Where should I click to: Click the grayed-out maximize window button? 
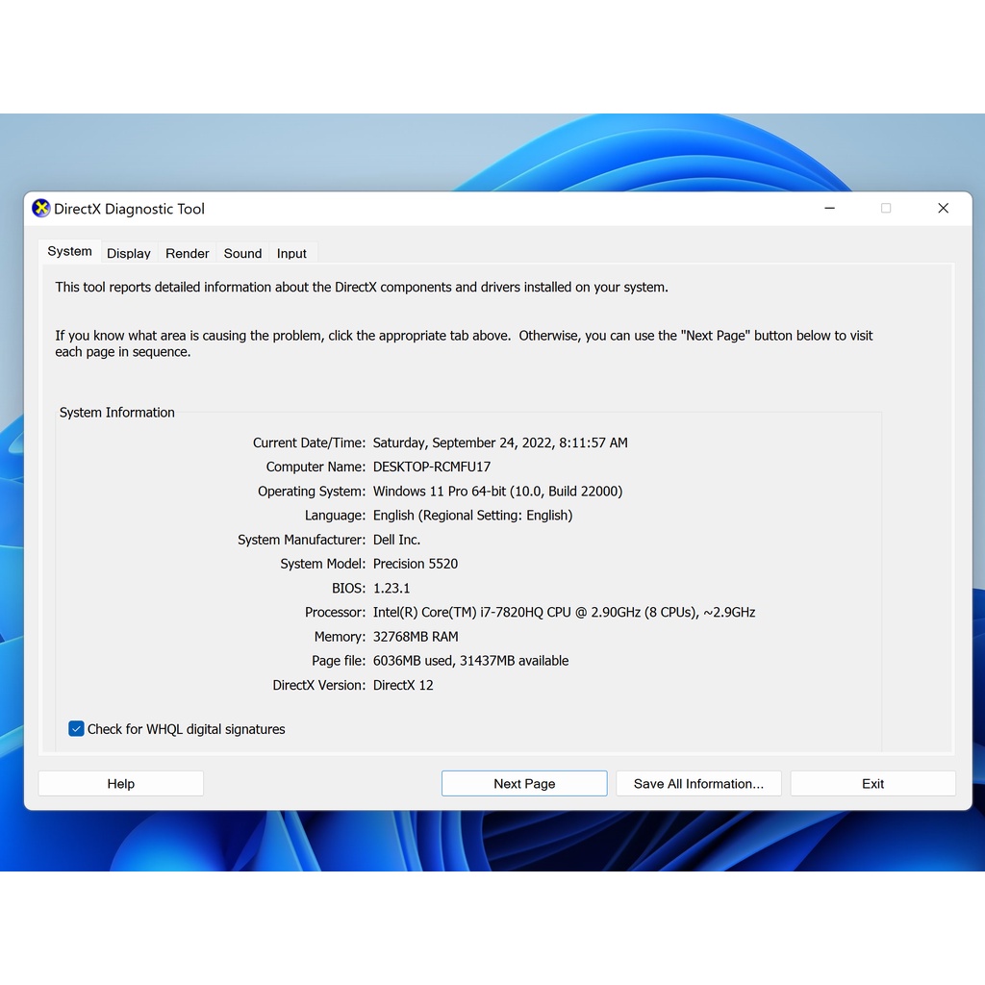coord(886,209)
